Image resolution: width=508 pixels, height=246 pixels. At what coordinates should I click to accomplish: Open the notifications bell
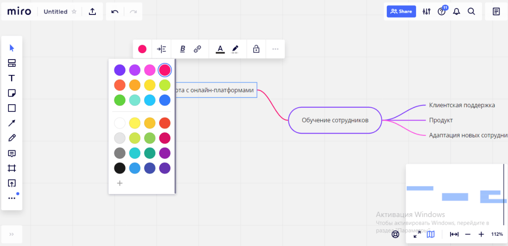457,11
